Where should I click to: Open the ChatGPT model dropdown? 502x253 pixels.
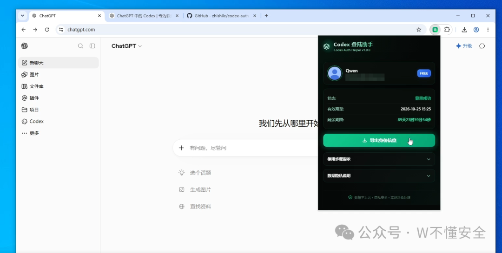coord(126,46)
